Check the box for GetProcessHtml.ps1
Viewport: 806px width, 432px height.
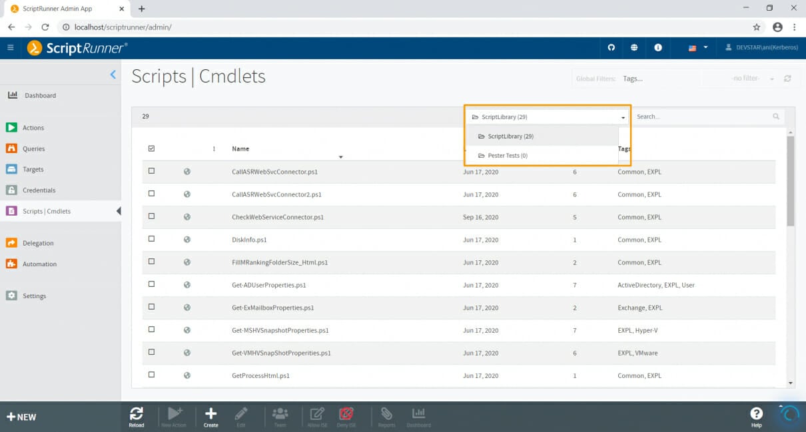[x=151, y=375]
